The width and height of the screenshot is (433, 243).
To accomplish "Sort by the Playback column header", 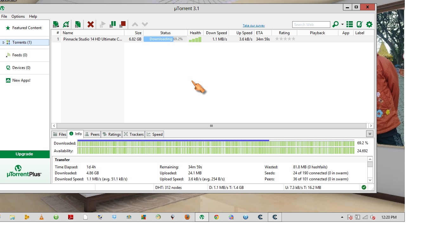I will [x=317, y=33].
